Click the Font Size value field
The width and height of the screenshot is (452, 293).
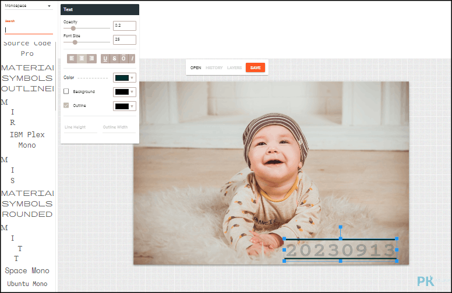coord(125,40)
